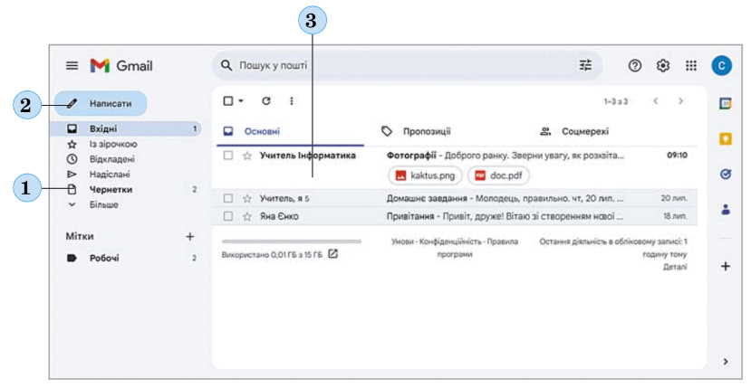
Task: Click the Написати compose button
Action: coord(100,103)
